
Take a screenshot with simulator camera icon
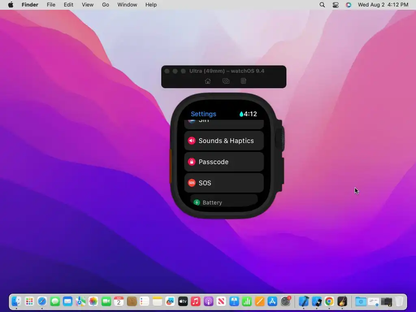coord(226,81)
